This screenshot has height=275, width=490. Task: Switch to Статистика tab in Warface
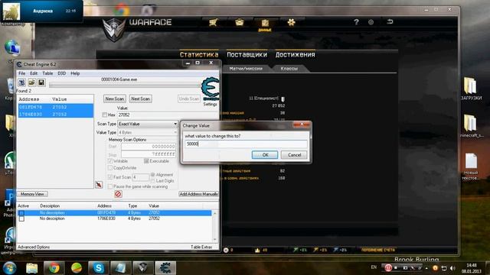tap(199, 54)
